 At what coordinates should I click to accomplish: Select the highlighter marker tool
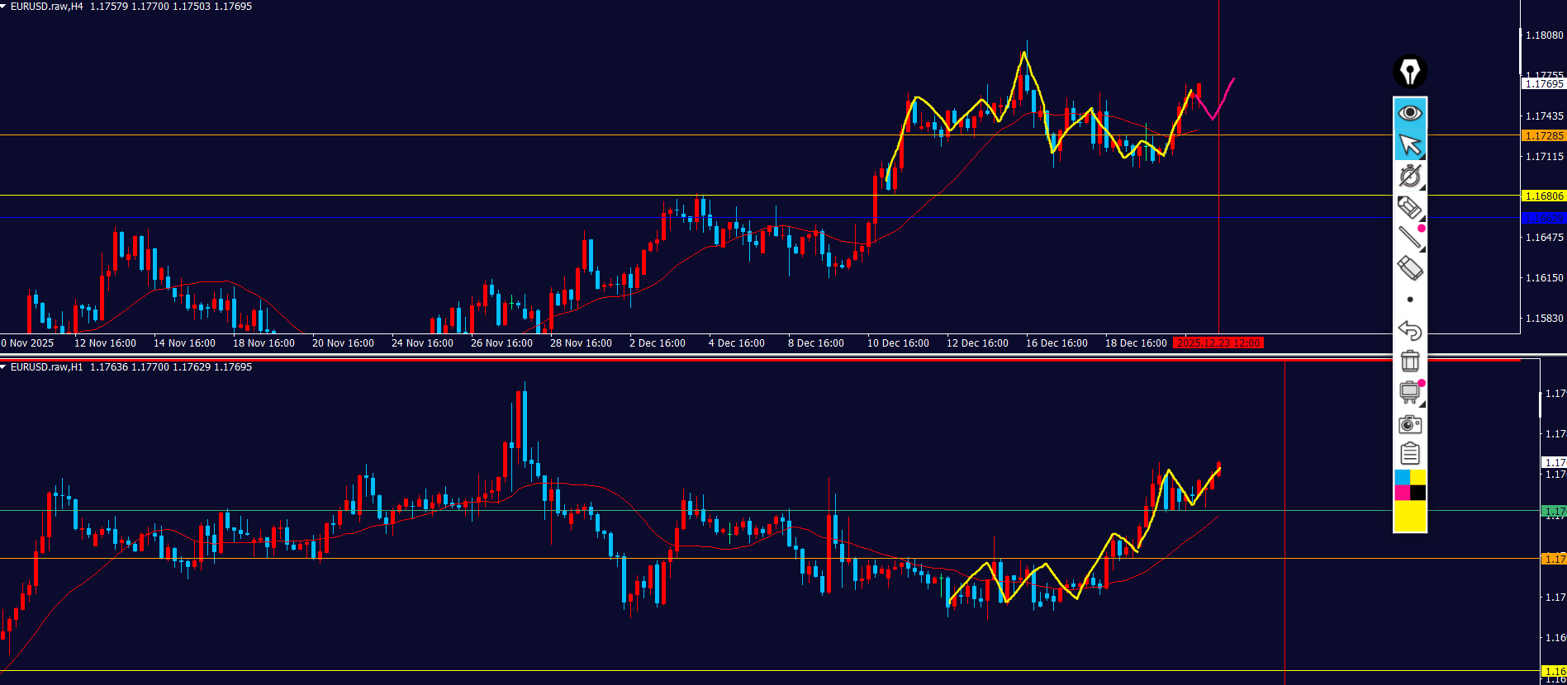[x=1409, y=207]
